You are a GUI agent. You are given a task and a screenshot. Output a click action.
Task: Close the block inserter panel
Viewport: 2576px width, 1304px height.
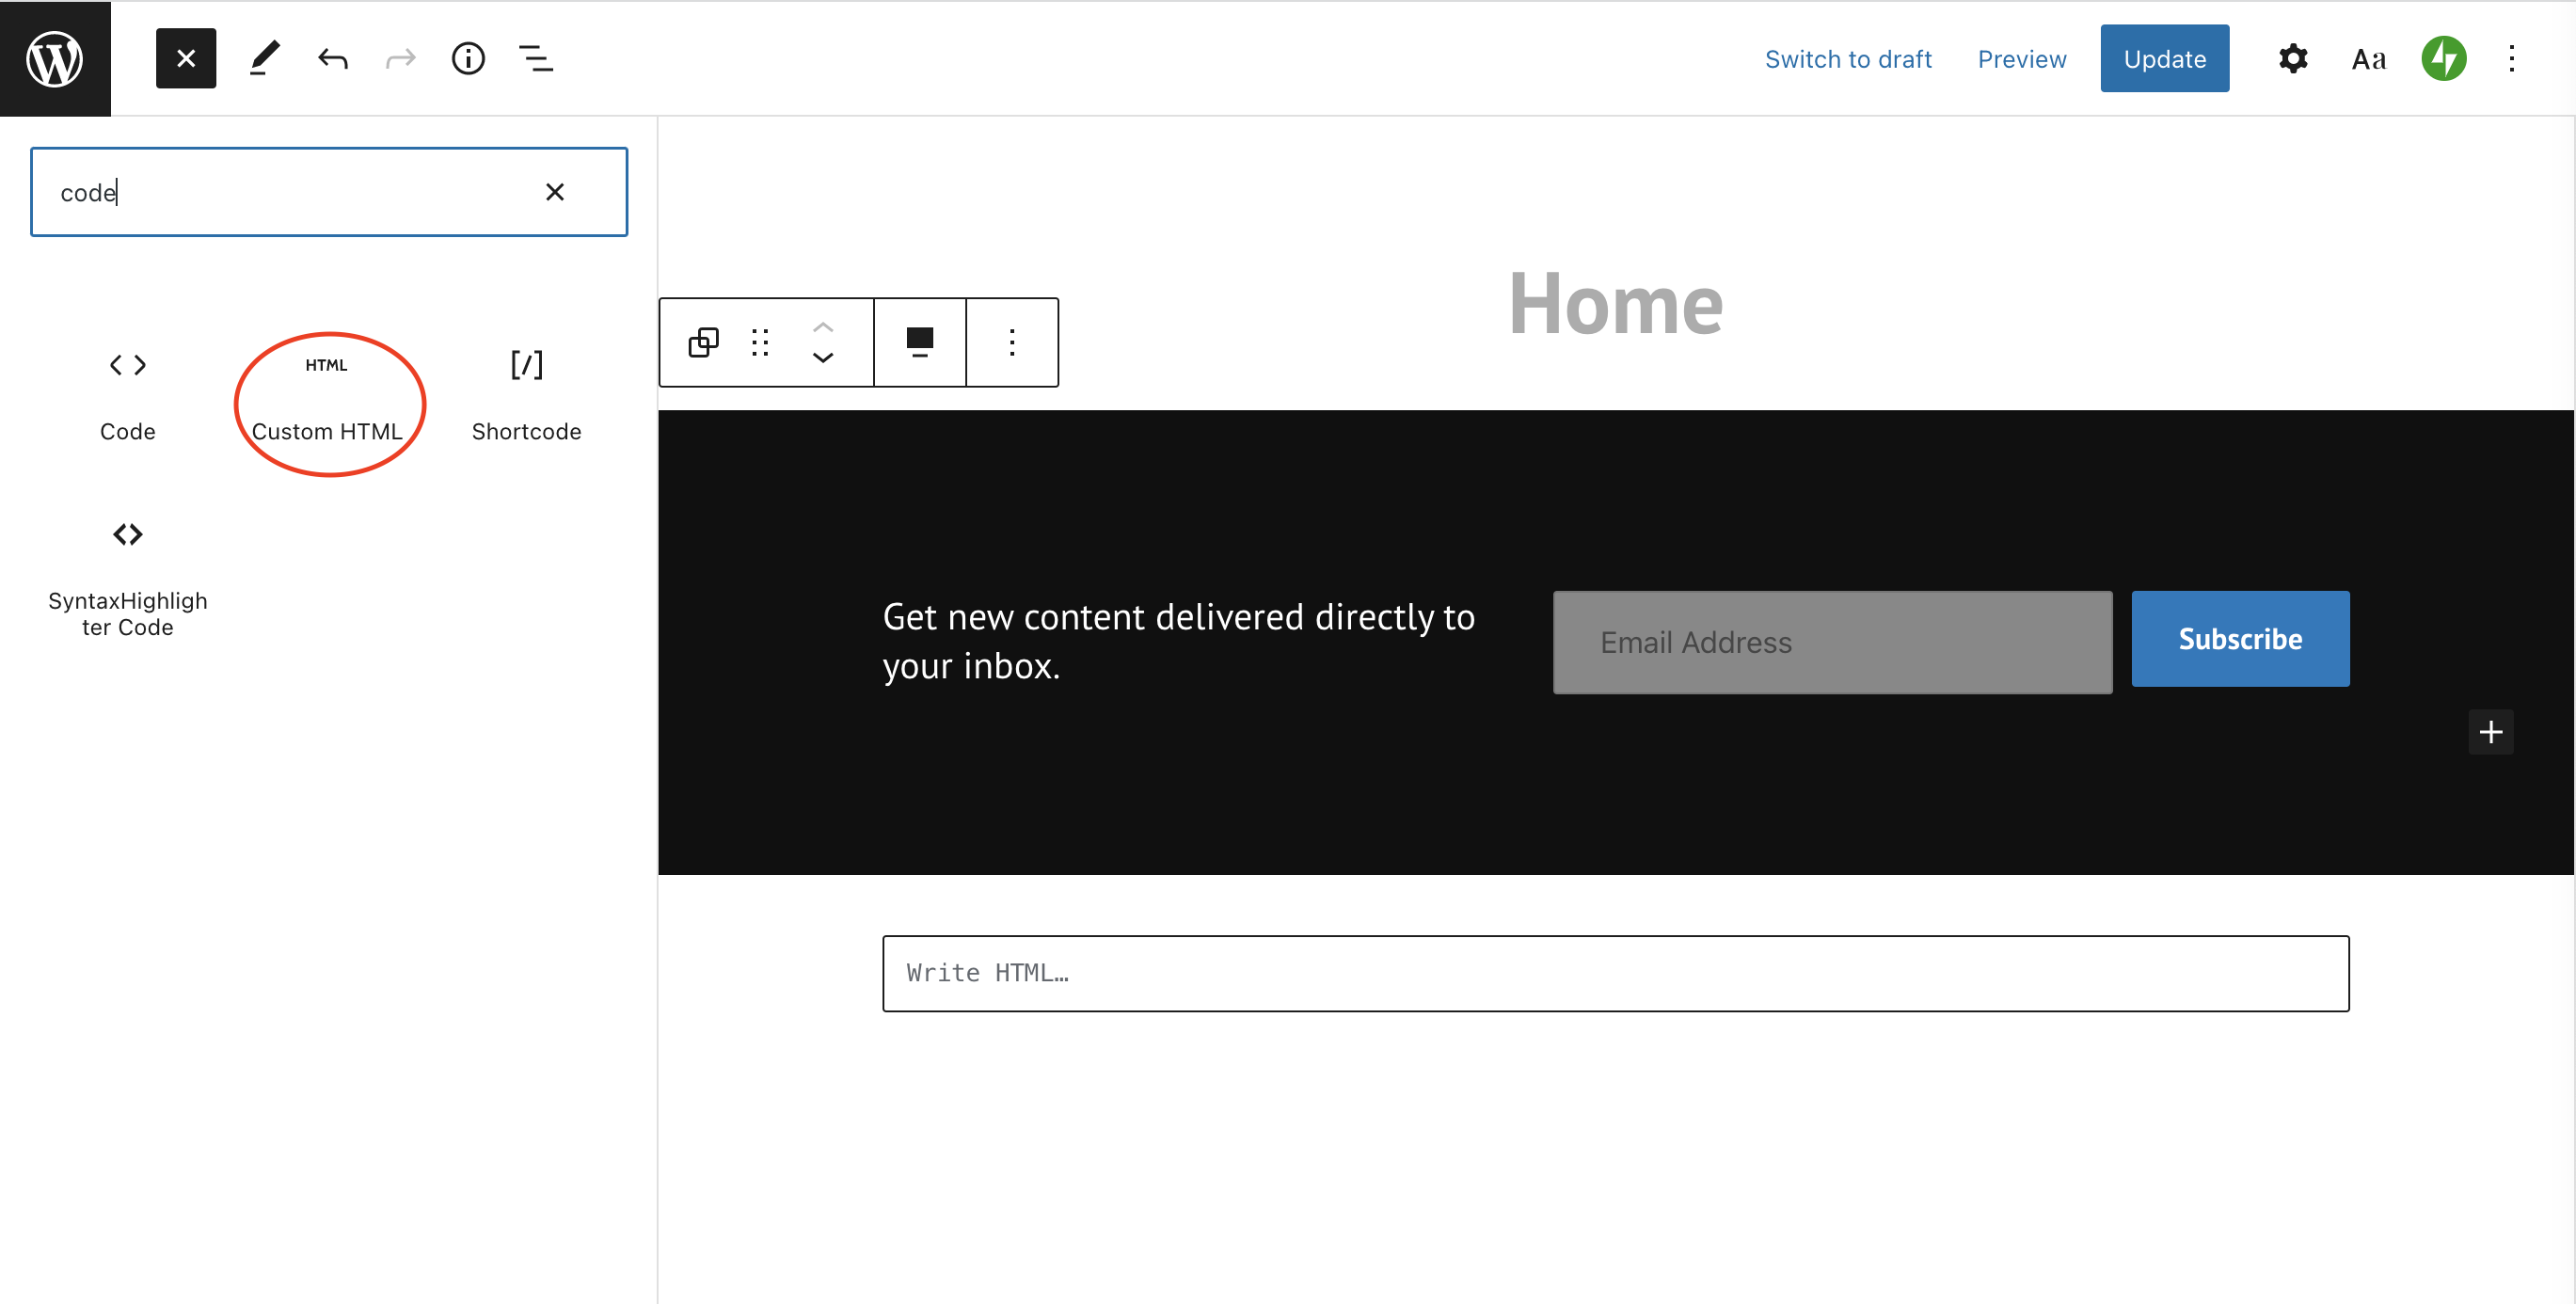[x=186, y=59]
